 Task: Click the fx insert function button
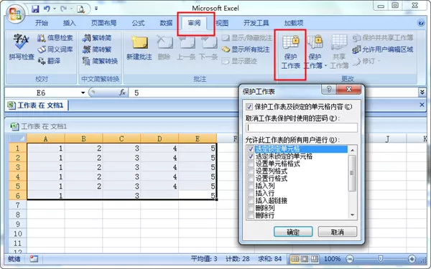(x=122, y=93)
